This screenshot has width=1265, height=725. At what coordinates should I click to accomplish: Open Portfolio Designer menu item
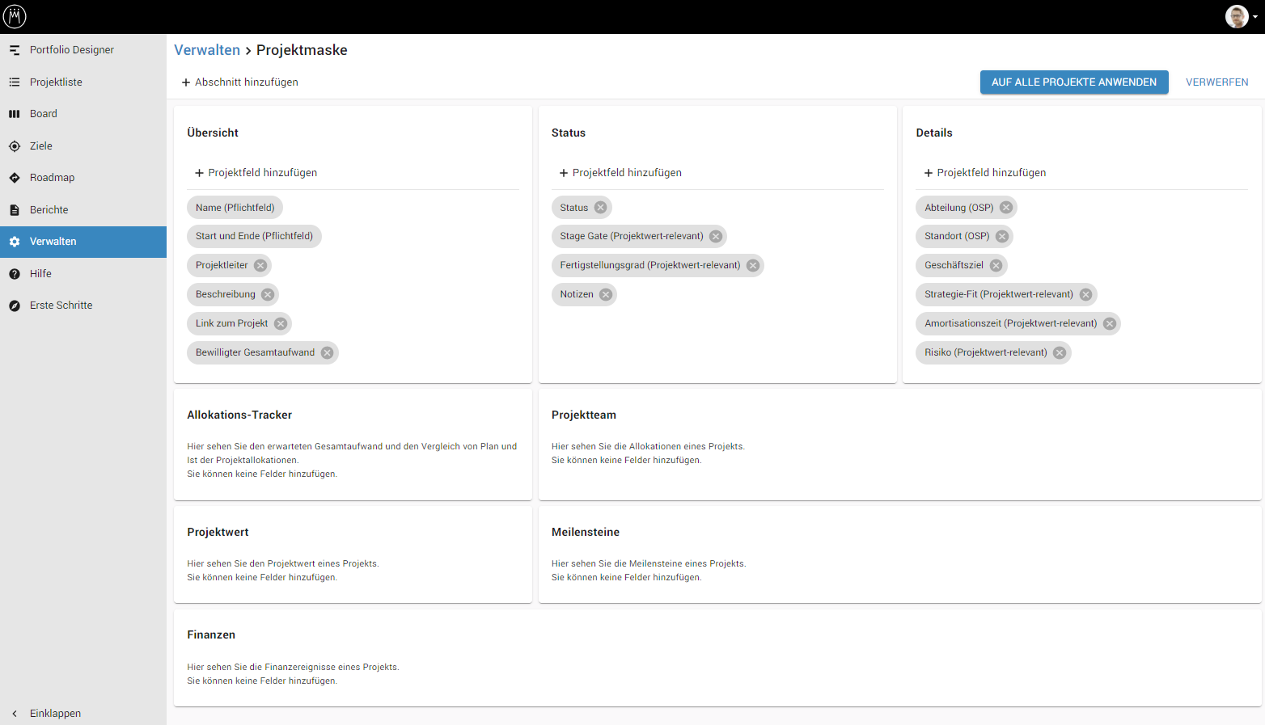pos(83,50)
